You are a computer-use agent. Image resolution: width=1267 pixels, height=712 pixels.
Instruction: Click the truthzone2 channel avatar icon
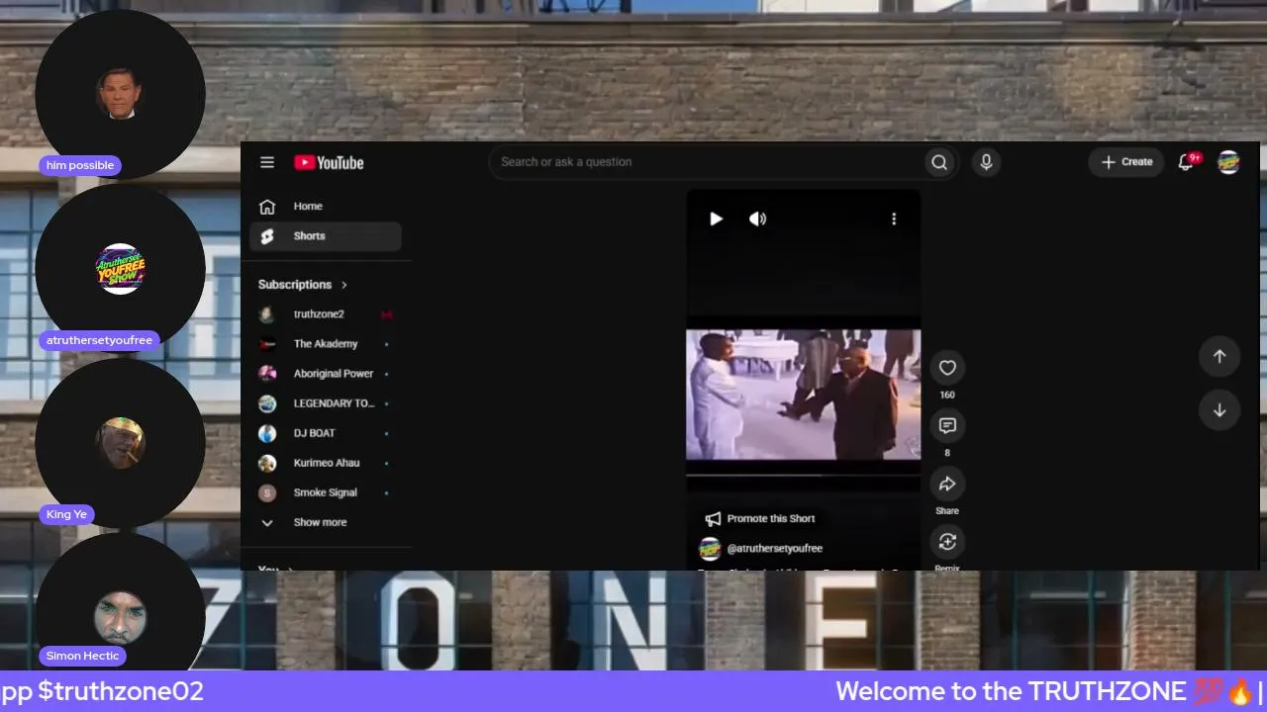(267, 314)
